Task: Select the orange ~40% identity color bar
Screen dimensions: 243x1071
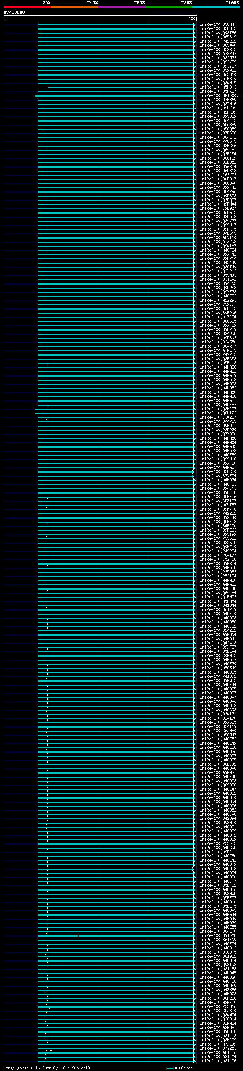Action: (x=74, y=7)
